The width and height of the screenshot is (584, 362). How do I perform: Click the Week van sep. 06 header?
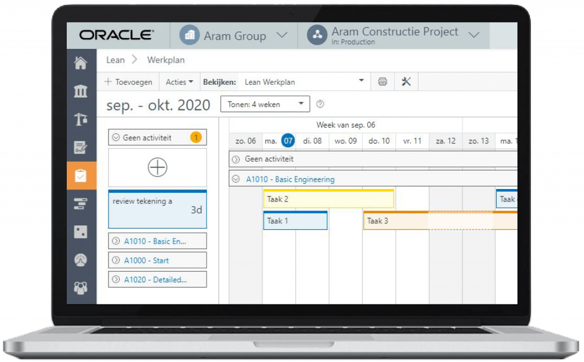tap(346, 125)
